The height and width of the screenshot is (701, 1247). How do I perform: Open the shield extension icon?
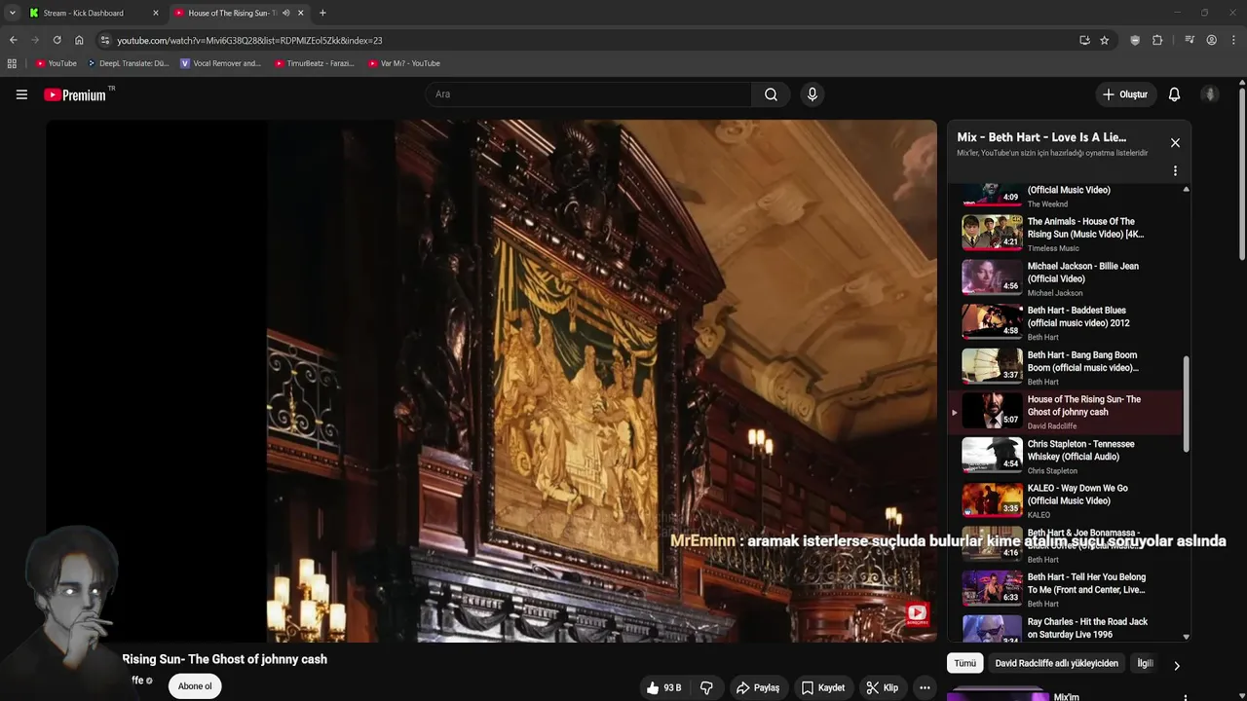tap(1135, 40)
